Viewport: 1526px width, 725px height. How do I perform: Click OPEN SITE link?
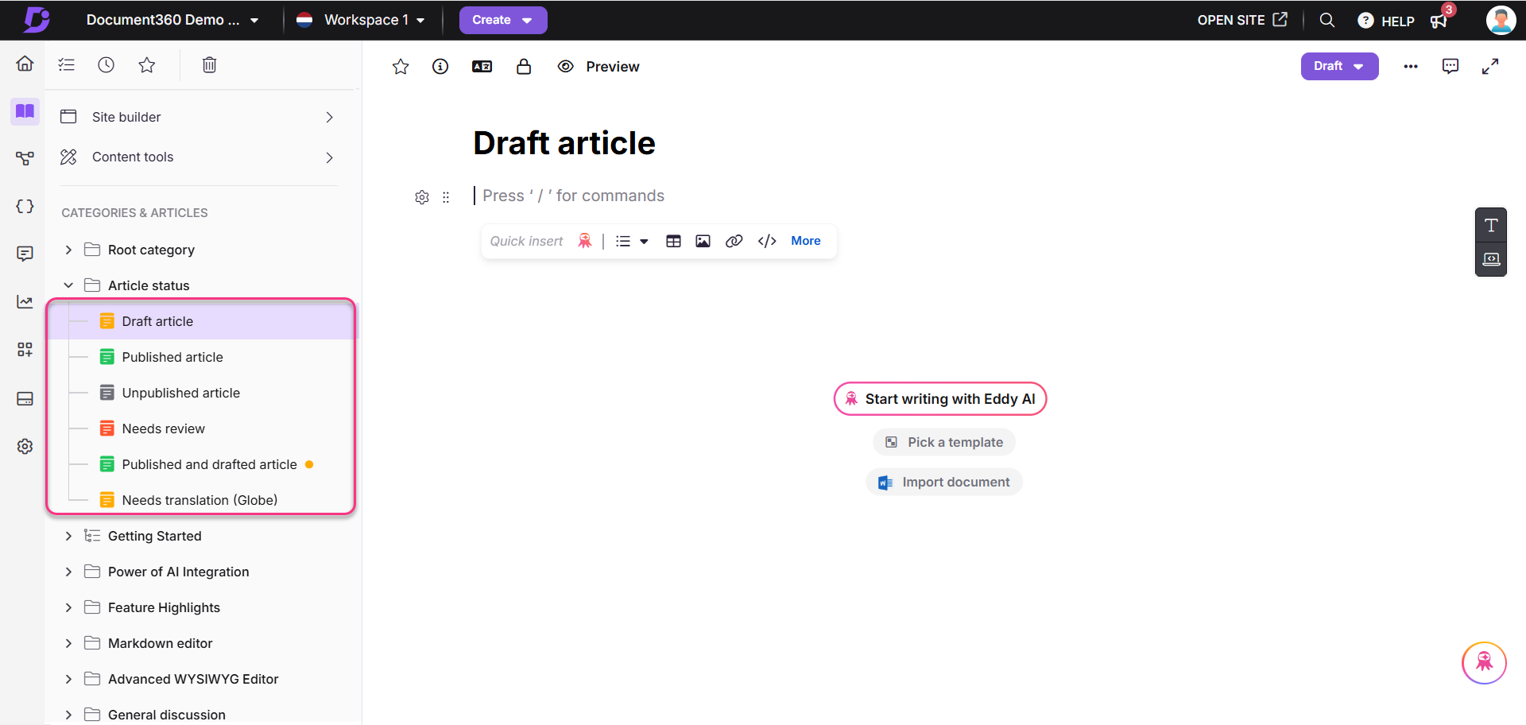(x=1242, y=20)
